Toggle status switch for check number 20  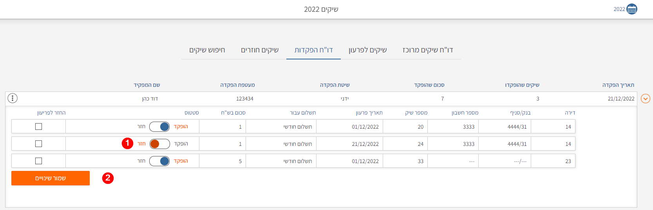[159, 127]
